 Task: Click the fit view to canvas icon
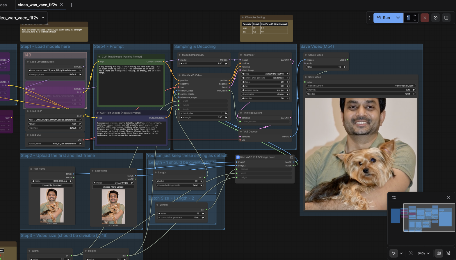411,253
